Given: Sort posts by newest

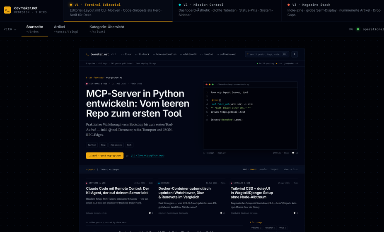Looking at the screenshot, I should pos(253,169).
